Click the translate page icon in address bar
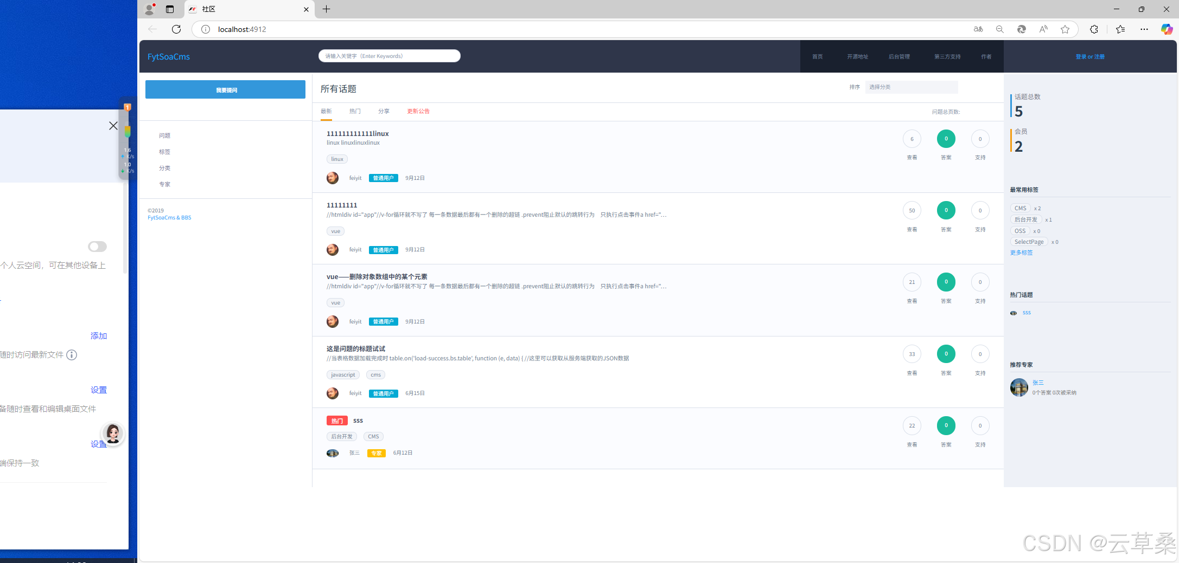Viewport: 1179px width, 563px height. pos(978,29)
